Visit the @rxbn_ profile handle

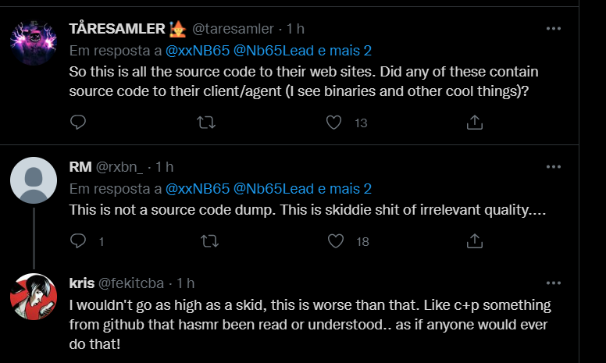(x=120, y=166)
